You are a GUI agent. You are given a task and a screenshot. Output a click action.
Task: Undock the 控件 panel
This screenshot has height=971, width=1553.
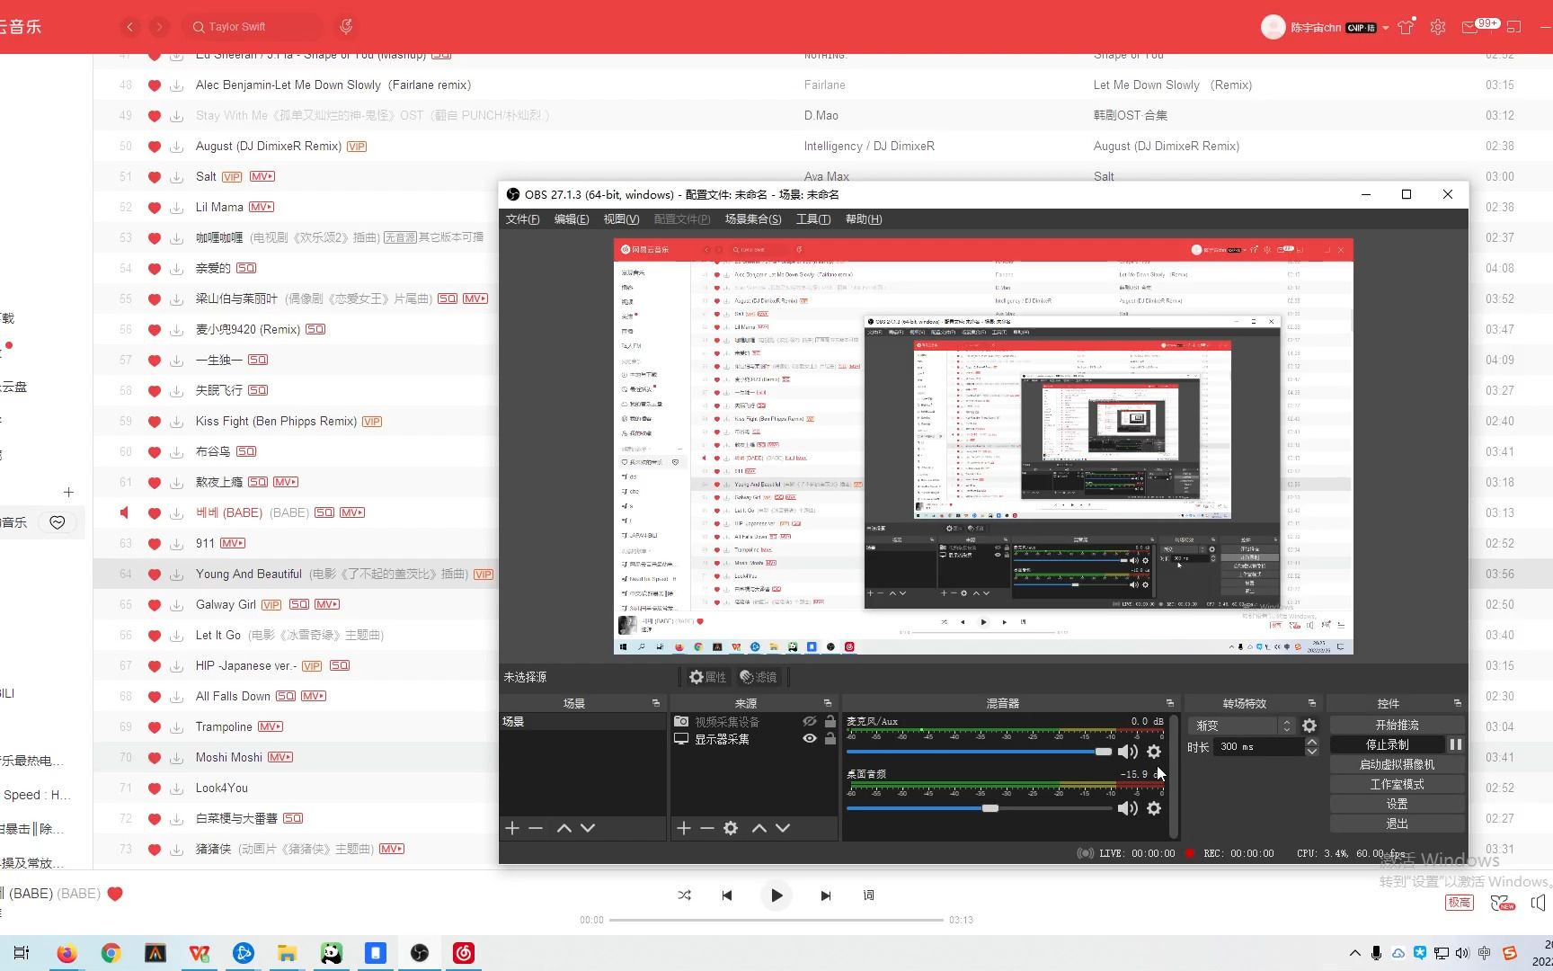tap(1457, 703)
